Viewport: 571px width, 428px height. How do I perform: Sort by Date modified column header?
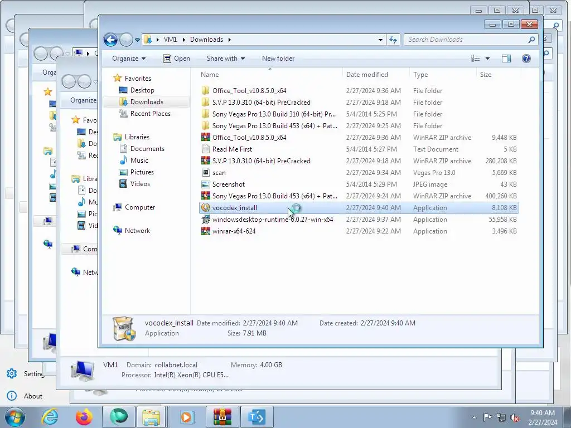tap(367, 75)
